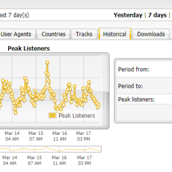Switch to the User Agents tab
Screen dimensions: 172x172
17,34
